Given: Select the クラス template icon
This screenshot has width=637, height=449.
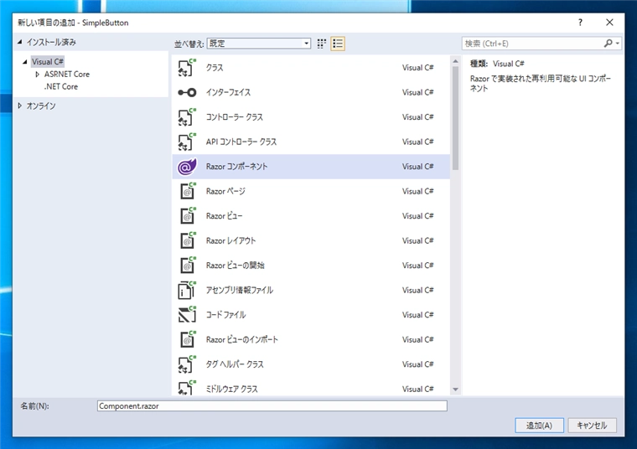Looking at the screenshot, I should [187, 68].
